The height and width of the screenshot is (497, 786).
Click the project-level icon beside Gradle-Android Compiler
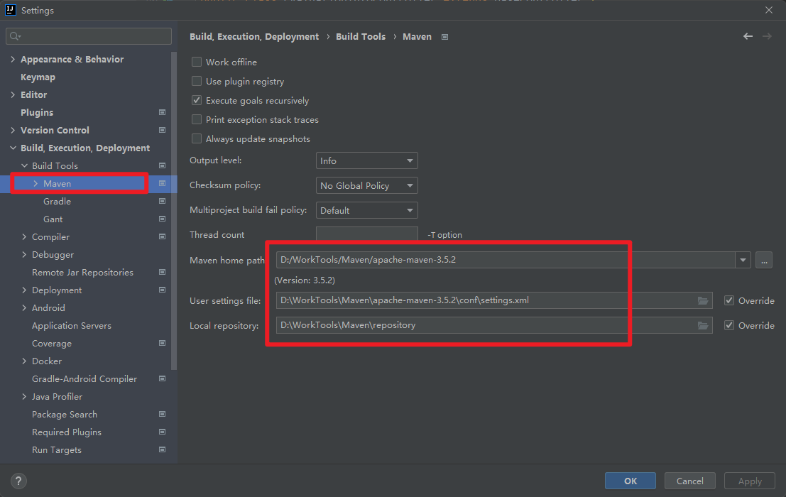coord(162,378)
